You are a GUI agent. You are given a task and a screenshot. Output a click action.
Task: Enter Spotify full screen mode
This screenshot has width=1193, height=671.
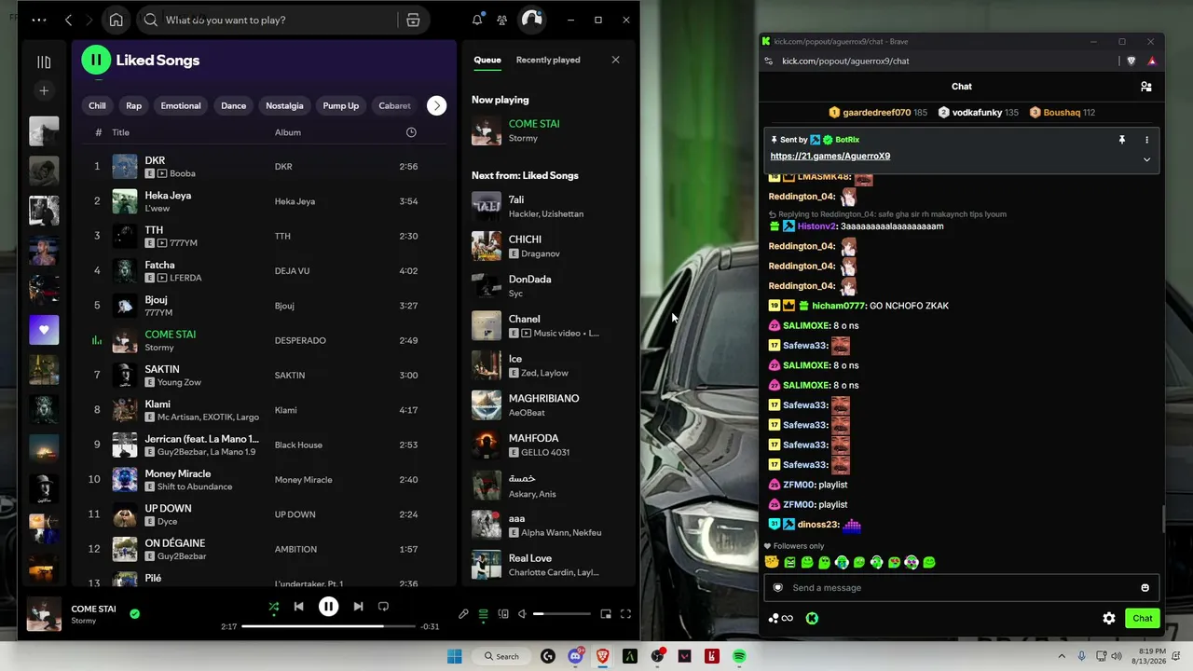625,614
